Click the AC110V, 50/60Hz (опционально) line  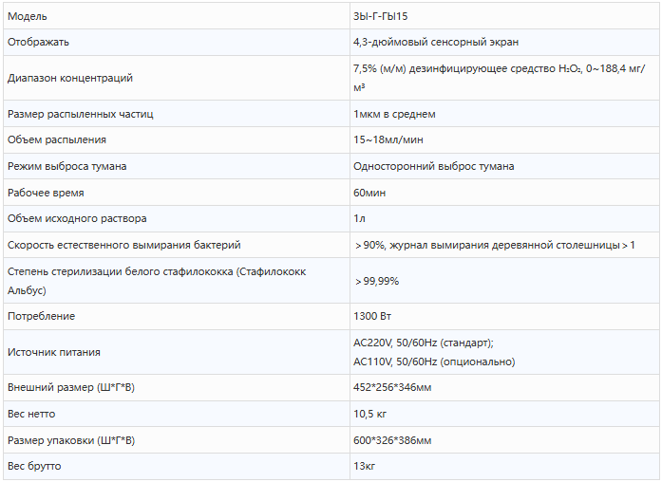coord(434,361)
